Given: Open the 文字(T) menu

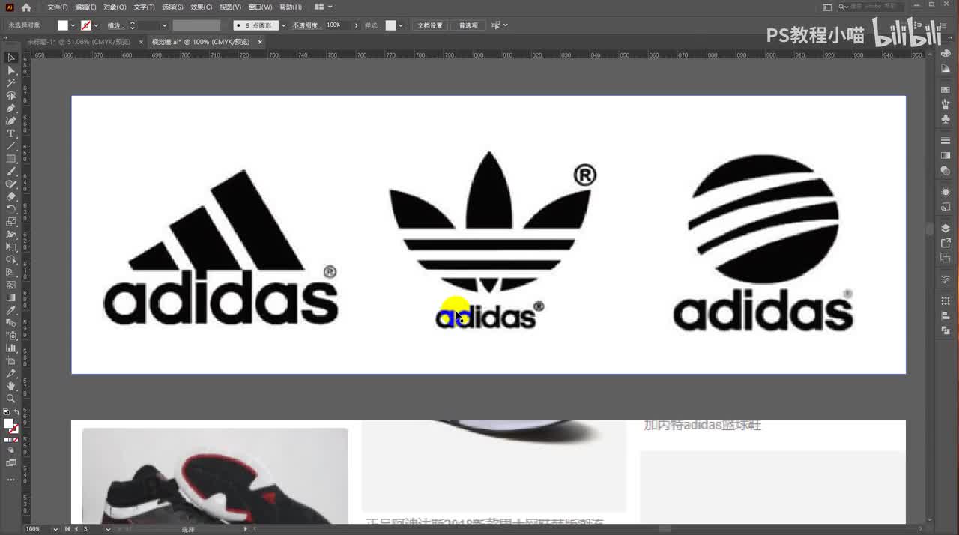Looking at the screenshot, I should pyautogui.click(x=144, y=7).
